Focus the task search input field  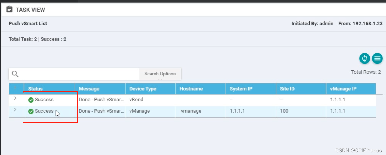point(79,74)
